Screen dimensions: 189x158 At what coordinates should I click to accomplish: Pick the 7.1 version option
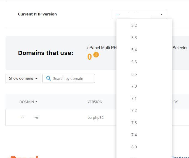[134, 98]
